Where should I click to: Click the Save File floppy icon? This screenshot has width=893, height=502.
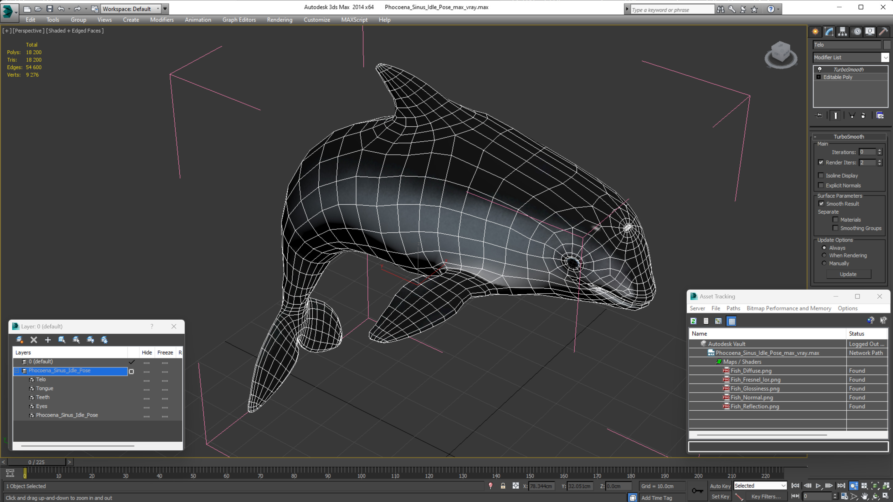(49, 9)
